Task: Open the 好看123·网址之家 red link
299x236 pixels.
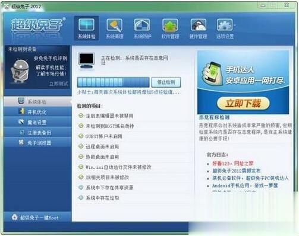Action: point(232,164)
